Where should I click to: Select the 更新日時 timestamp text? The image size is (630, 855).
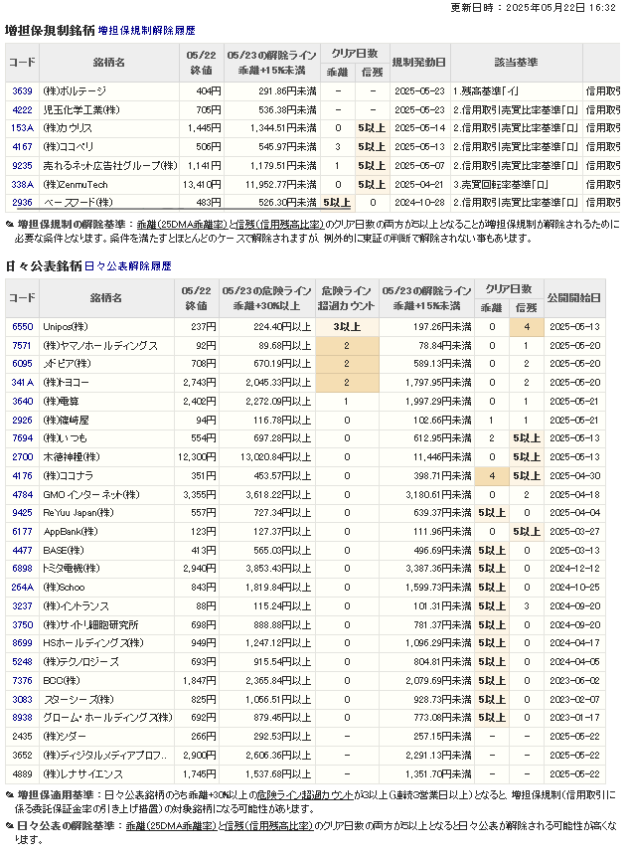click(533, 8)
